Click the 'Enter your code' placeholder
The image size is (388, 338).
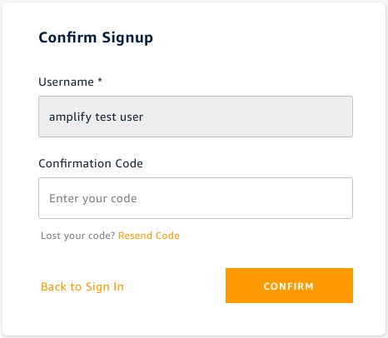(93, 198)
